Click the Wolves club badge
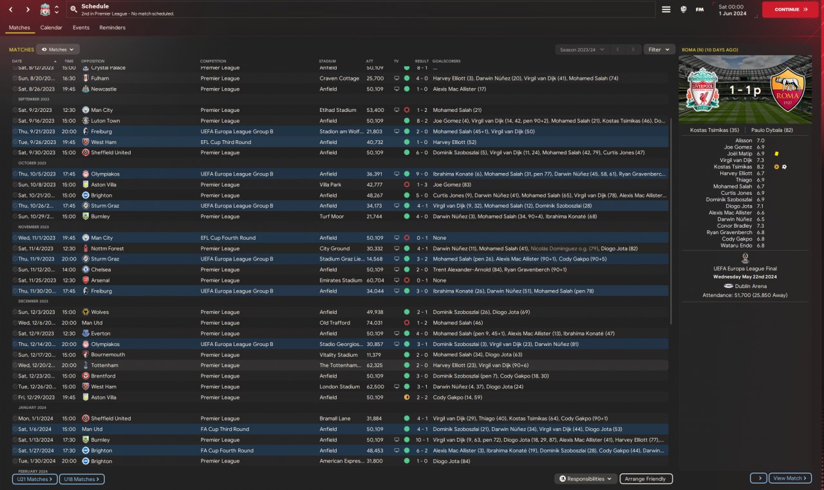The width and height of the screenshot is (824, 490). pos(86,312)
